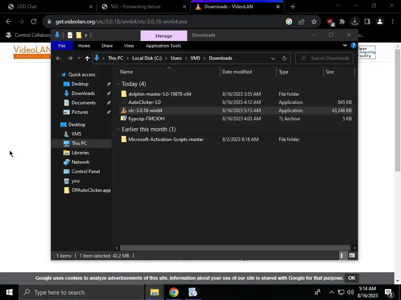The image size is (401, 300).
Task: Click the folder icon of dolphin-master-5.0-19870-x64
Action: click(x=124, y=94)
